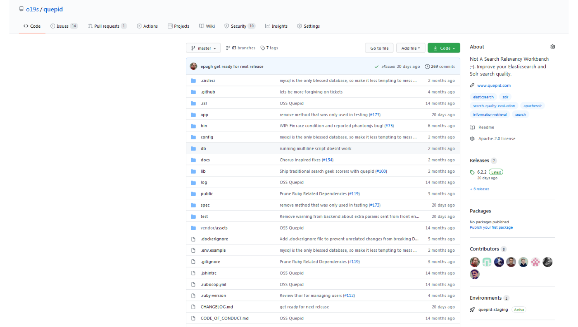
Task: View the Insights tab
Action: point(276,26)
